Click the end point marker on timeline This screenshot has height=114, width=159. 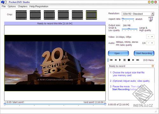105,104
